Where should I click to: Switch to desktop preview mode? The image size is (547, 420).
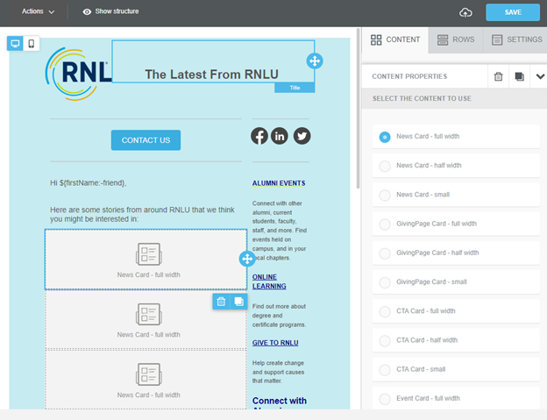(15, 44)
